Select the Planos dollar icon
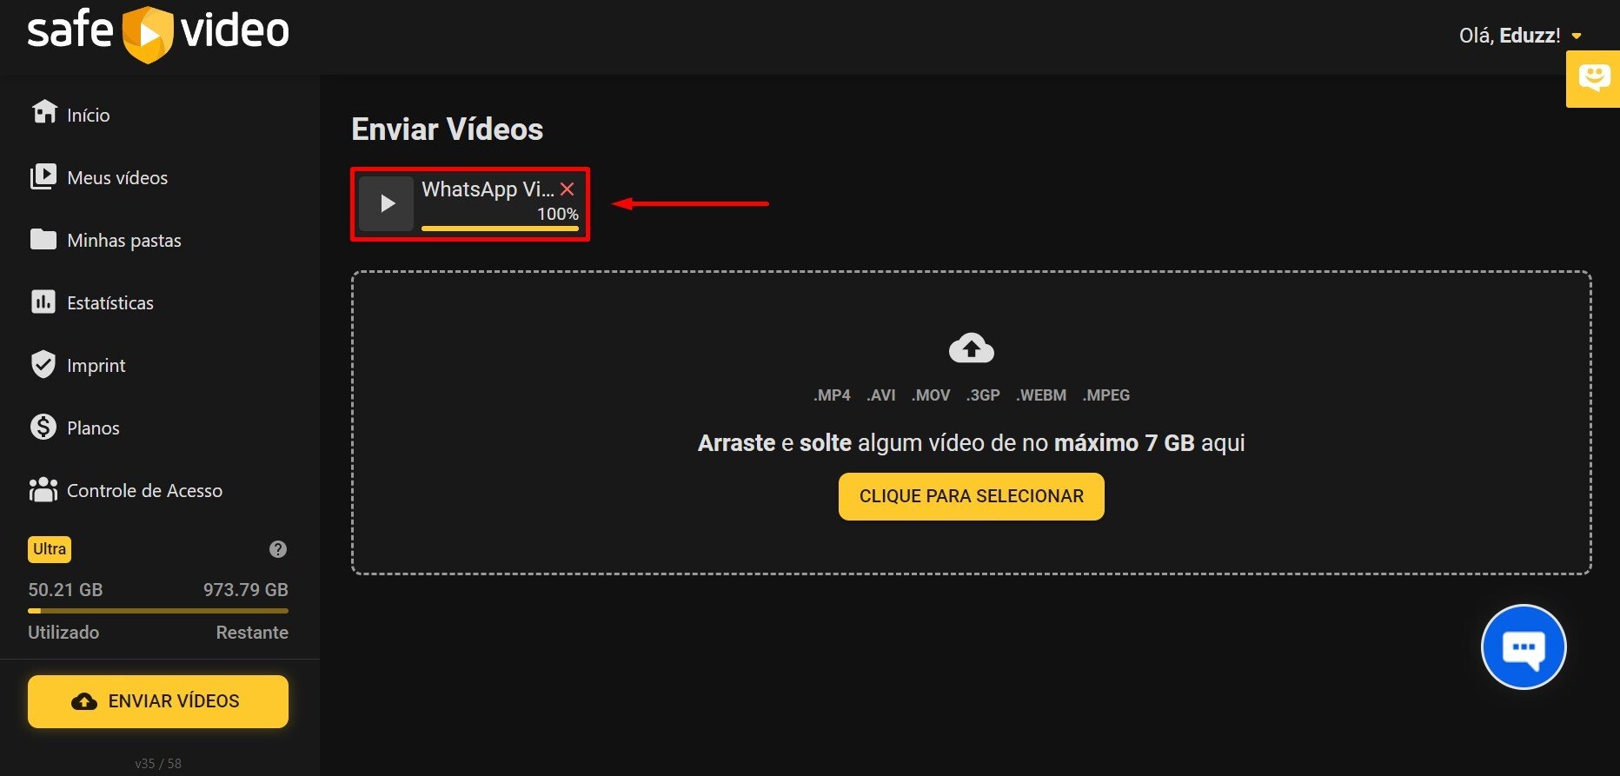Screen dimensions: 1620x776 click(43, 428)
